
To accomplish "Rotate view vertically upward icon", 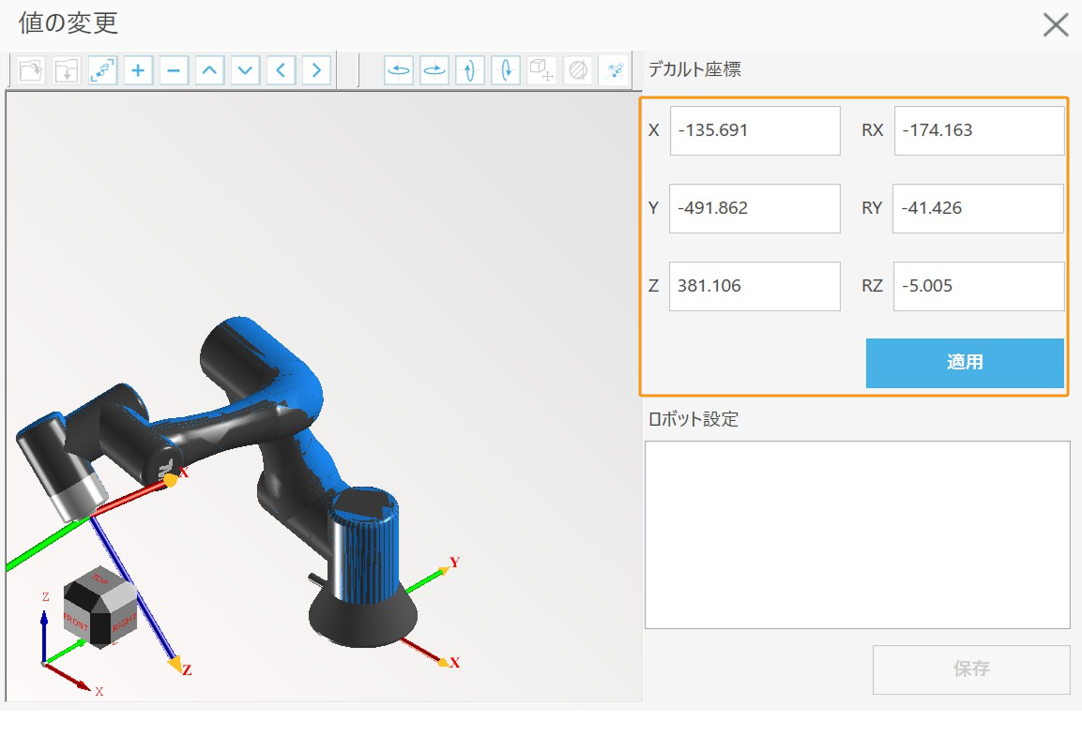I will 470,70.
